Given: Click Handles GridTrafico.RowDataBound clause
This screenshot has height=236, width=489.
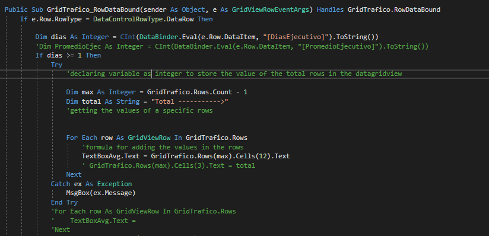Looking at the screenshot, I should coord(378,9).
